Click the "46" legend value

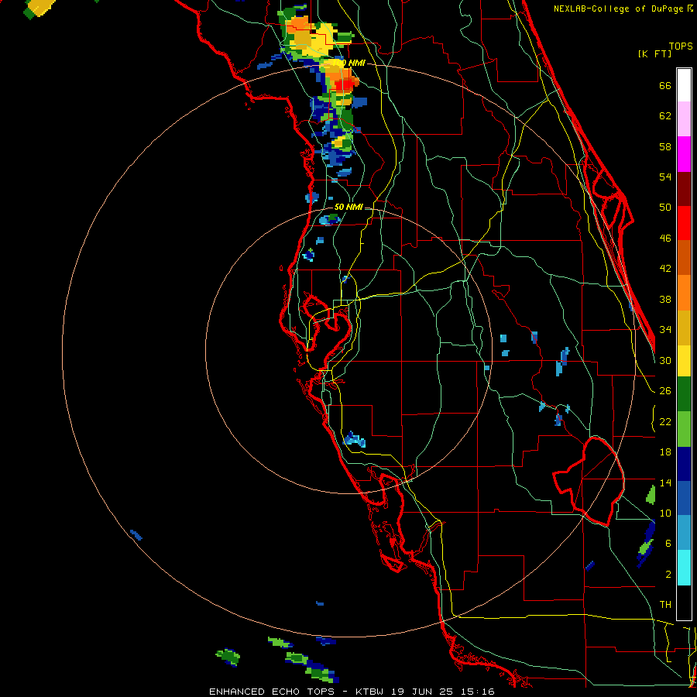[x=665, y=239]
